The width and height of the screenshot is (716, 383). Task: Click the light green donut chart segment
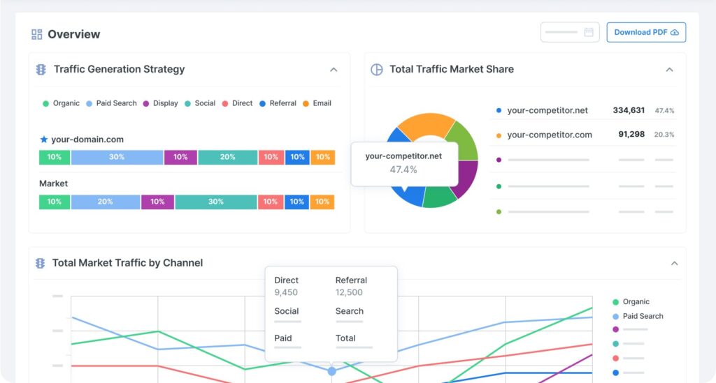pos(464,140)
